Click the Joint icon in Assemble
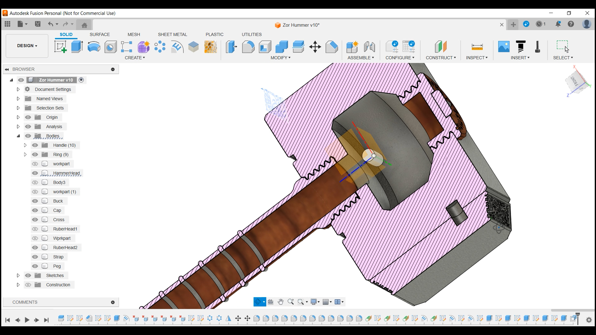596x335 pixels. [x=369, y=47]
